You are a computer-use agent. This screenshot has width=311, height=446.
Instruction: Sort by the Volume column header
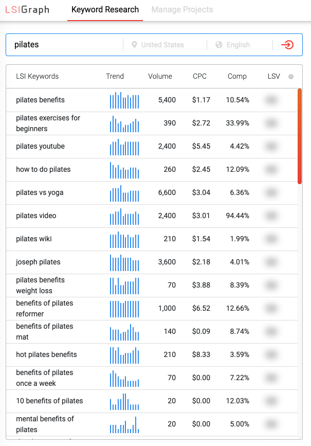[x=160, y=76]
